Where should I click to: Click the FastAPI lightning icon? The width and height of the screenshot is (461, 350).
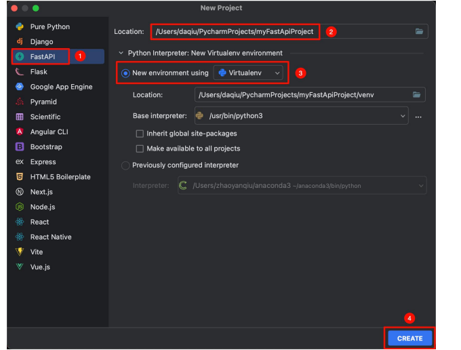(20, 56)
